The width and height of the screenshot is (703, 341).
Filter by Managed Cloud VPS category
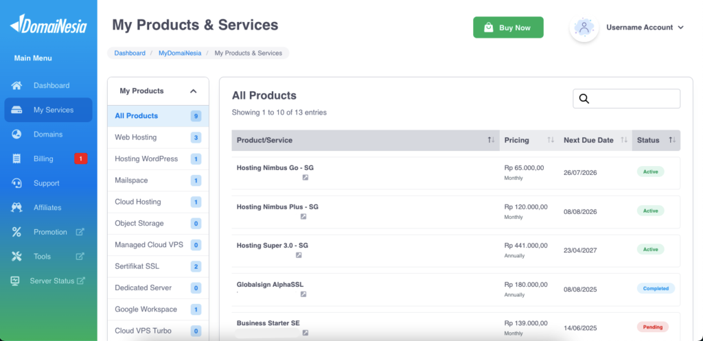pos(159,245)
